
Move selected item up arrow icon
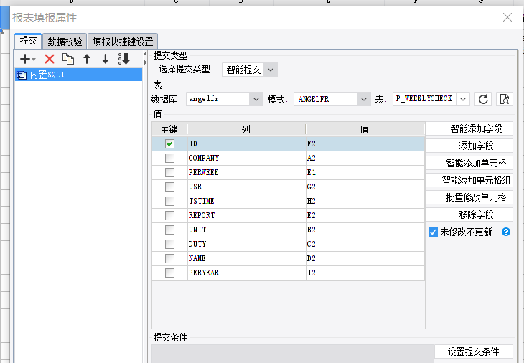87,59
